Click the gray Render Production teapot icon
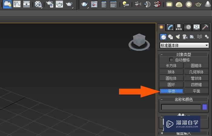Screen dimensions: 212x136 pos(69,4)
